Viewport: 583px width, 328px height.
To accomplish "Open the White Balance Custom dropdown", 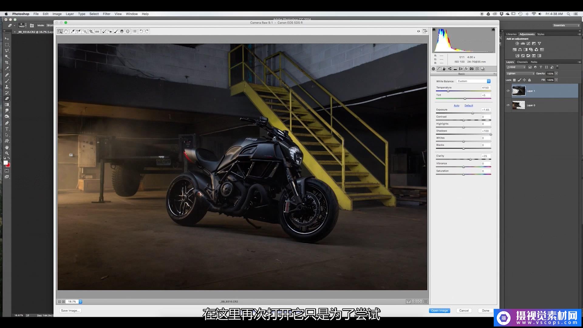I will pos(473,81).
